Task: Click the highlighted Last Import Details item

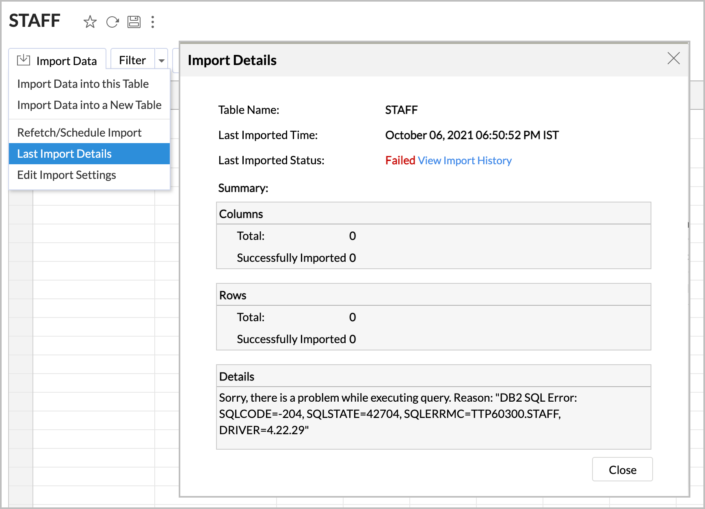Action: pos(64,154)
